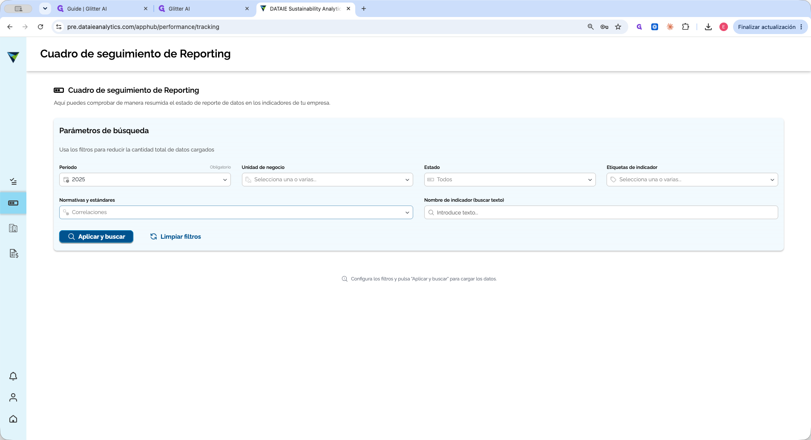Viewport: 811px width, 440px height.
Task: Bookmark this page with the star icon
Action: click(618, 27)
